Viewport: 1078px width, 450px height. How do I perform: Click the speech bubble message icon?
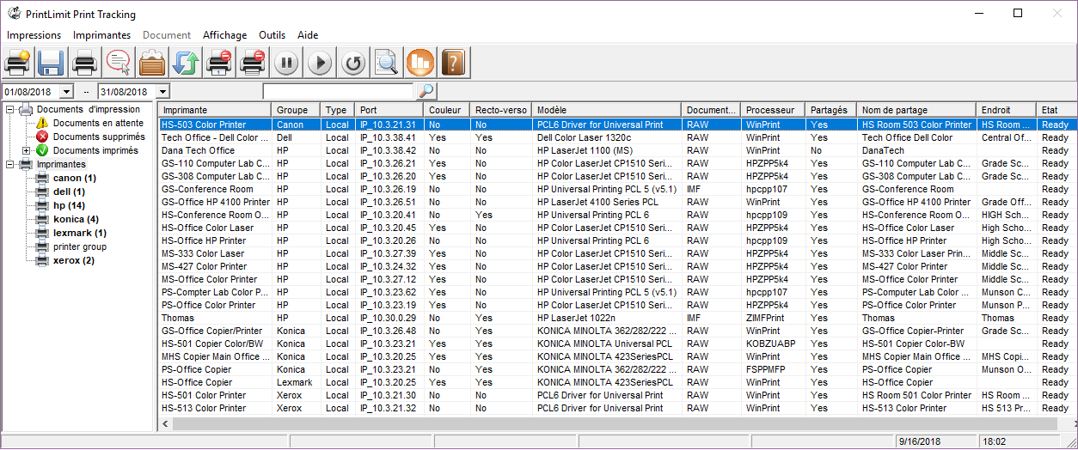tap(118, 63)
